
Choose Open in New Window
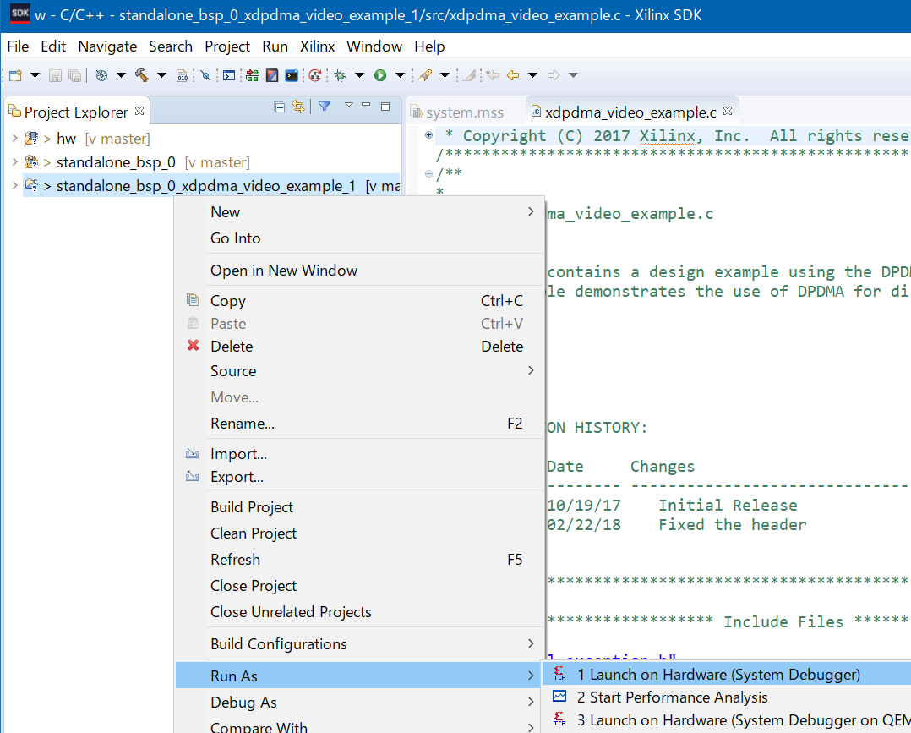point(360,271)
